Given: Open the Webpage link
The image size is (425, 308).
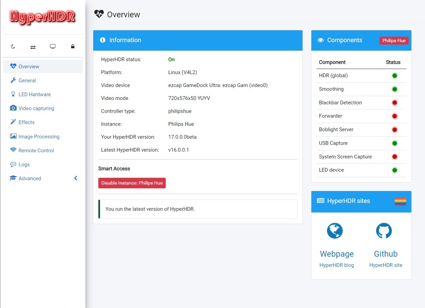Looking at the screenshot, I should pyautogui.click(x=337, y=254).
